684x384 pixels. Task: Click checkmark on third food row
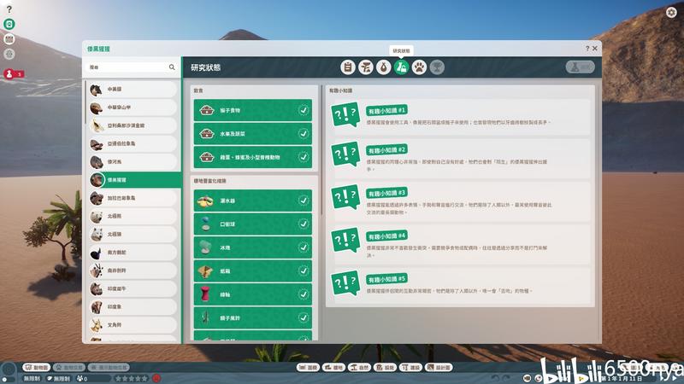304,157
